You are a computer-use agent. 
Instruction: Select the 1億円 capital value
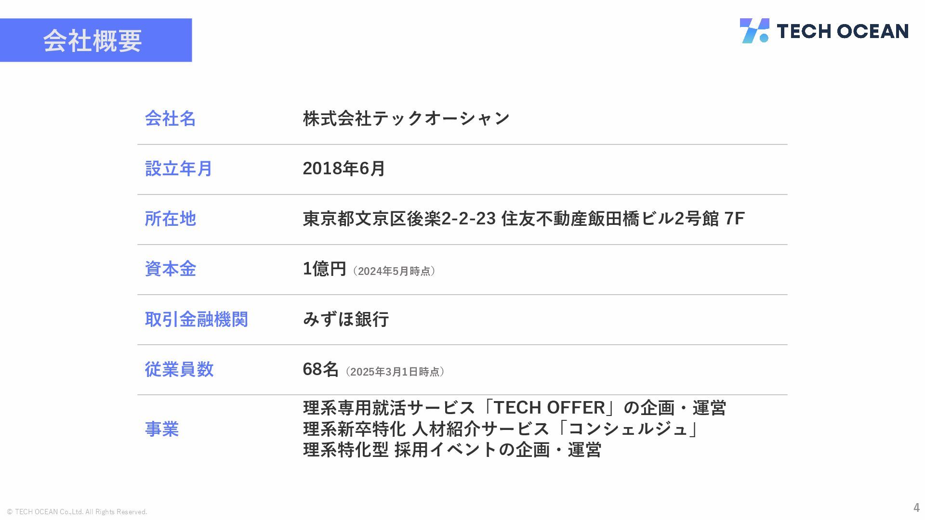[x=325, y=269]
